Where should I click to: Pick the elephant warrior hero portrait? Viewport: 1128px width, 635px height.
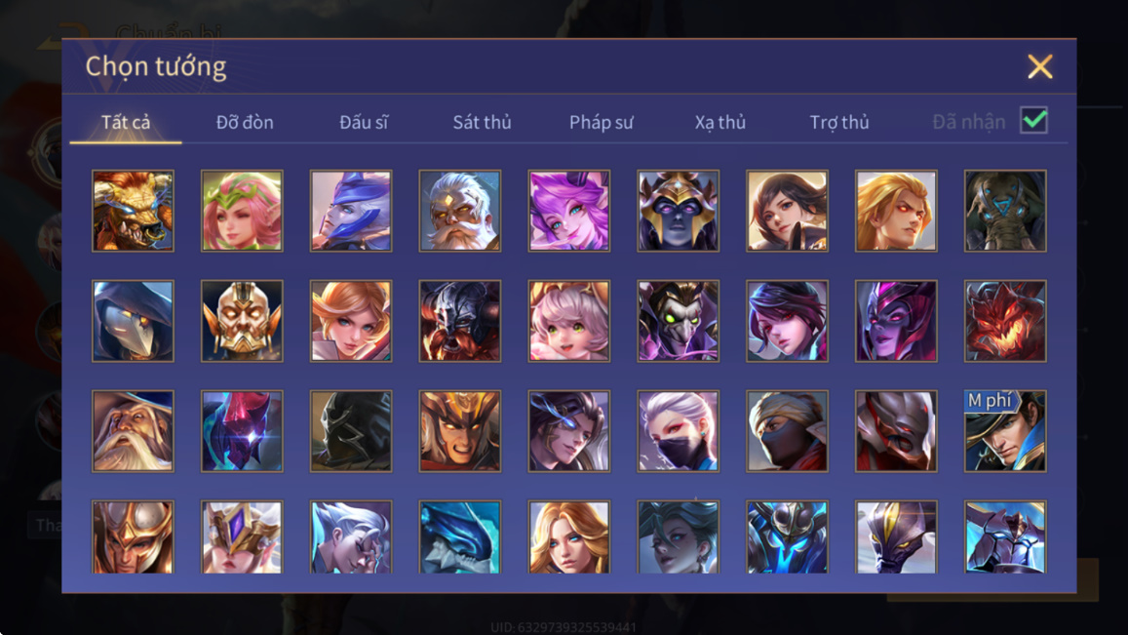[x=1005, y=211]
